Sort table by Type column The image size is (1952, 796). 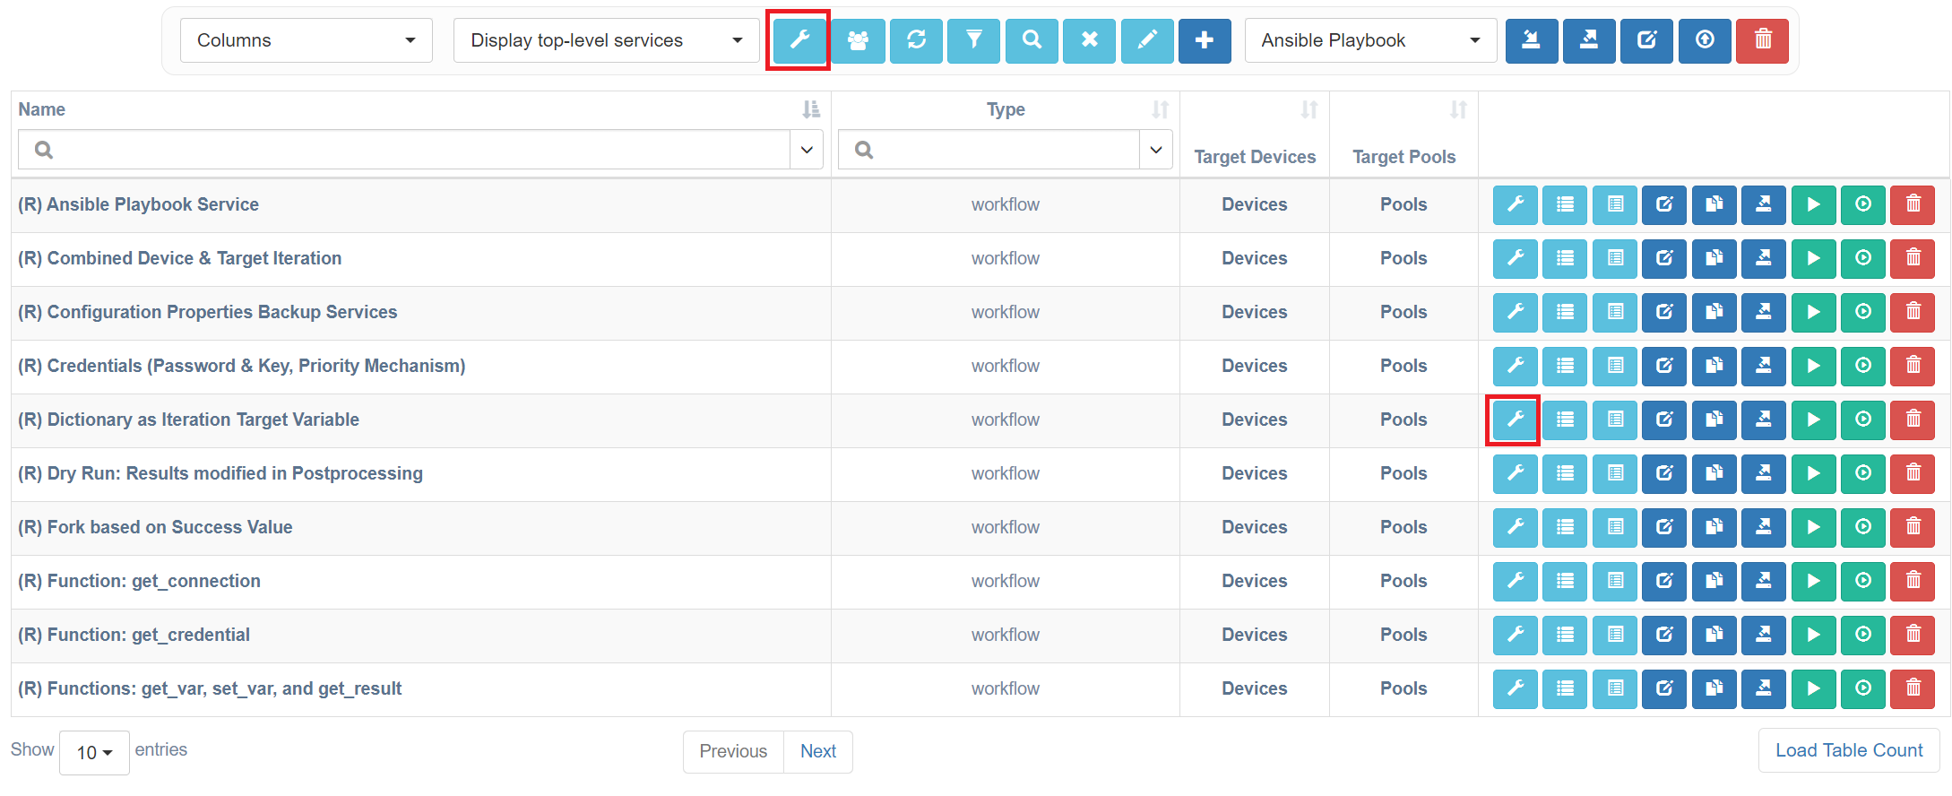pos(1161,109)
